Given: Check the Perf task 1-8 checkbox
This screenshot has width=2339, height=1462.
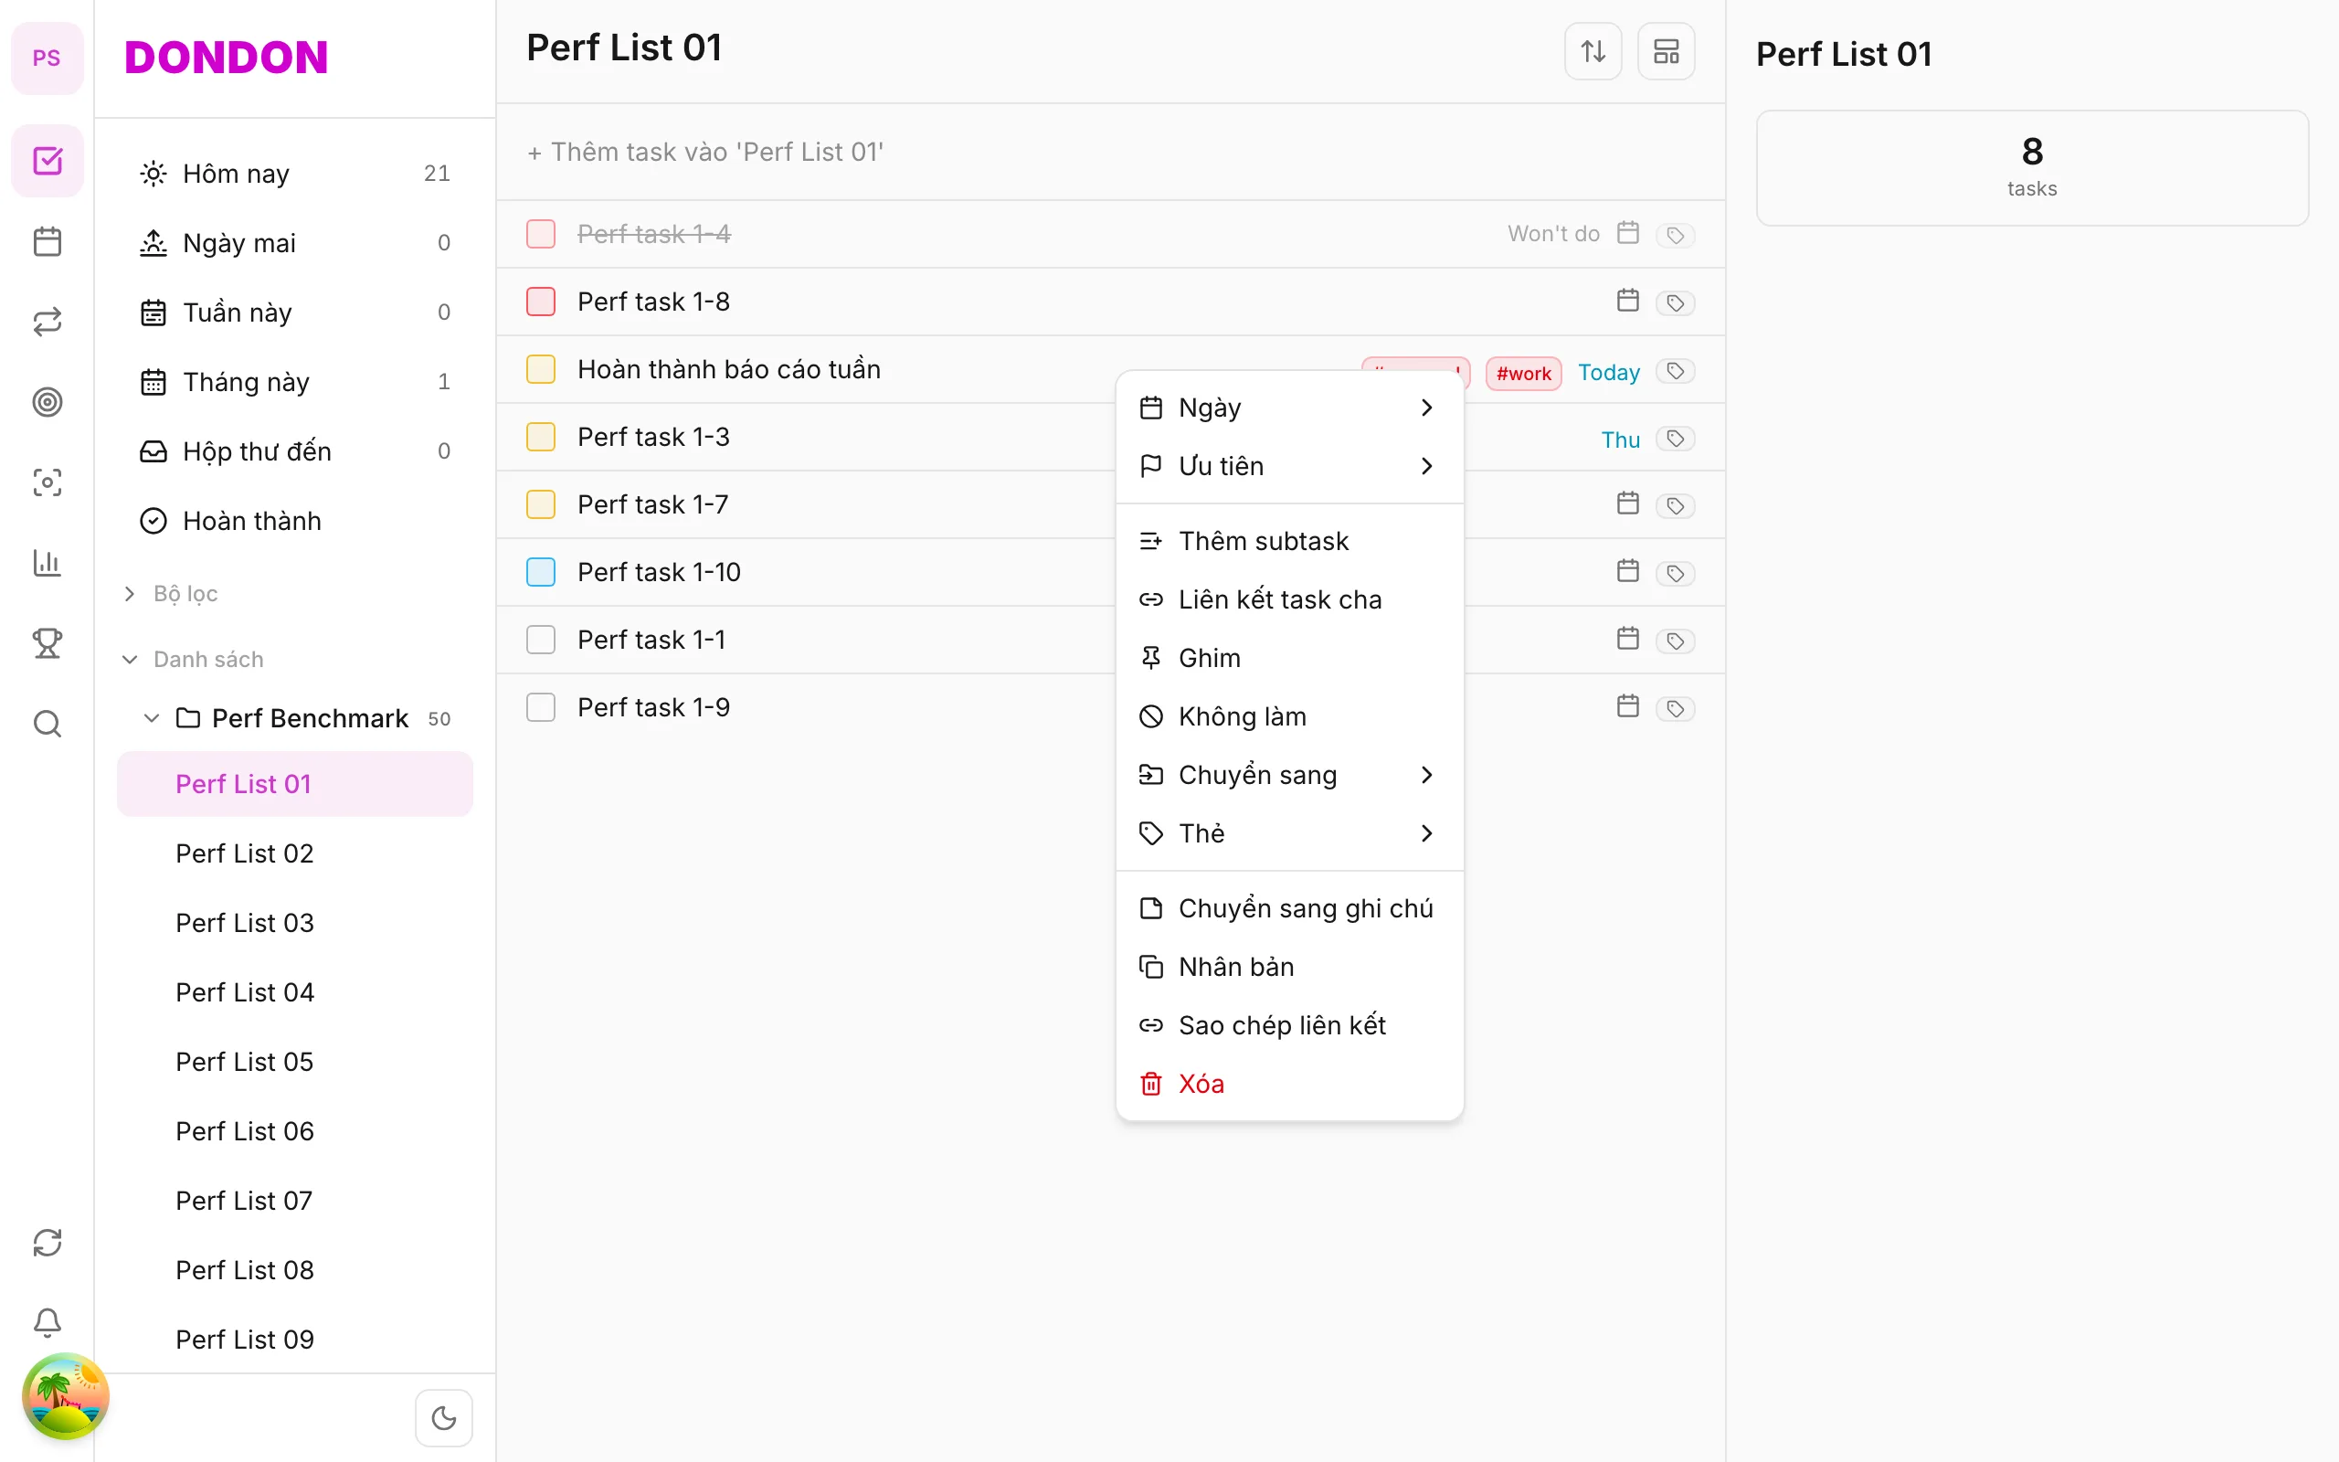Looking at the screenshot, I should 540,302.
